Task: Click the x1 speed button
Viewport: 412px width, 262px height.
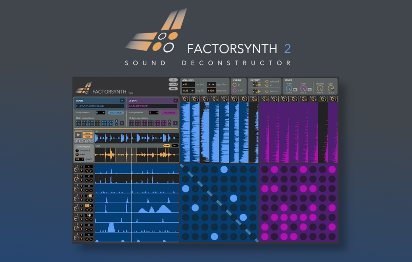Action: (84, 141)
